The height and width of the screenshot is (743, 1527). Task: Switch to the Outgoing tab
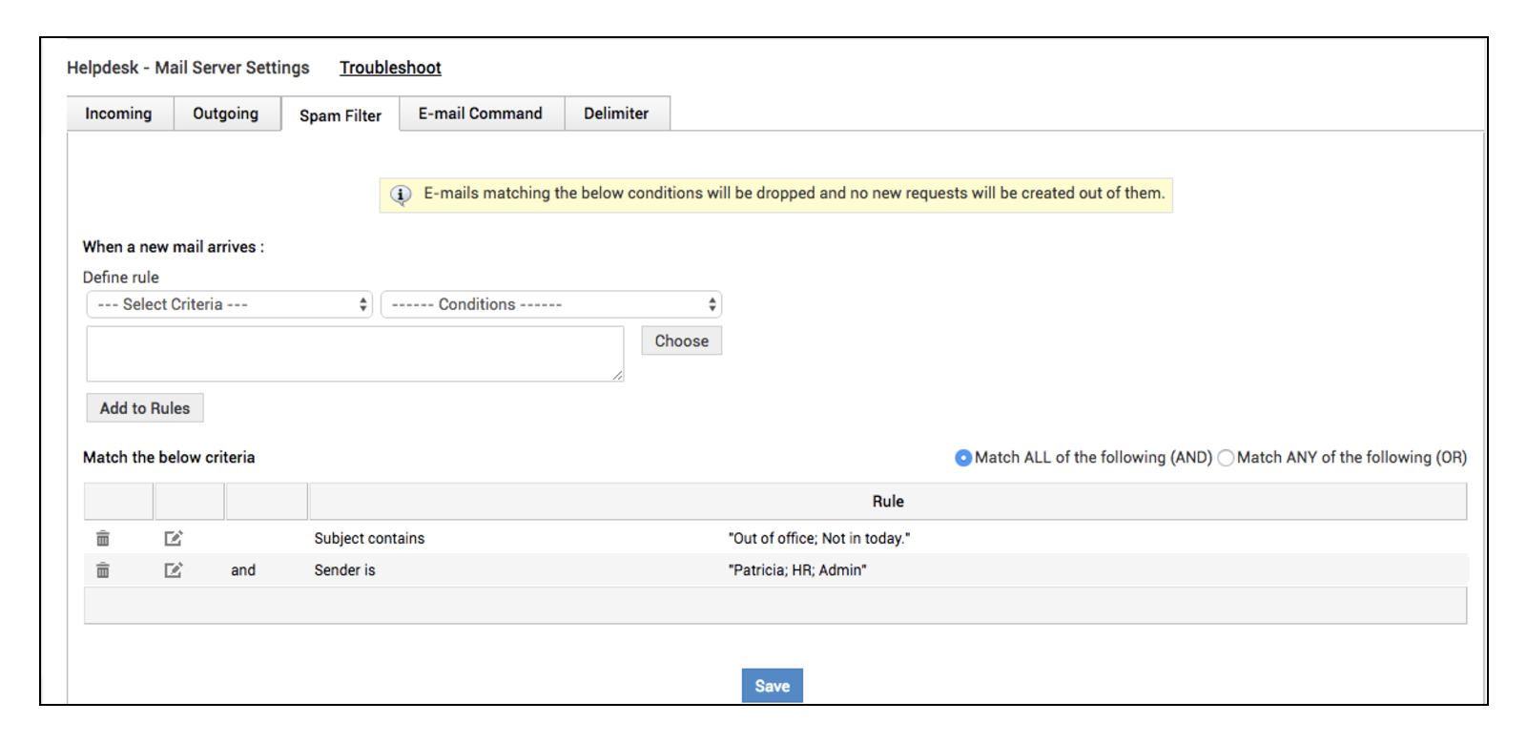(226, 114)
